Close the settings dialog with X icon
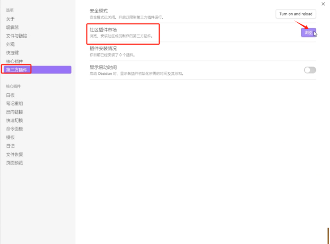This screenshot has height=244, width=330. [x=323, y=4]
